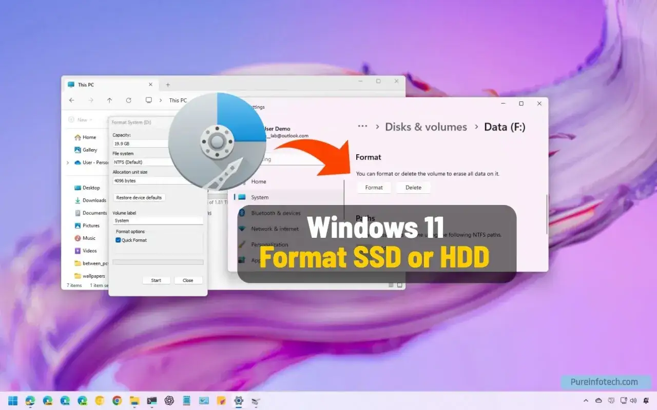The image size is (657, 410).
Task: Open the network tray icon
Action: coord(624,401)
